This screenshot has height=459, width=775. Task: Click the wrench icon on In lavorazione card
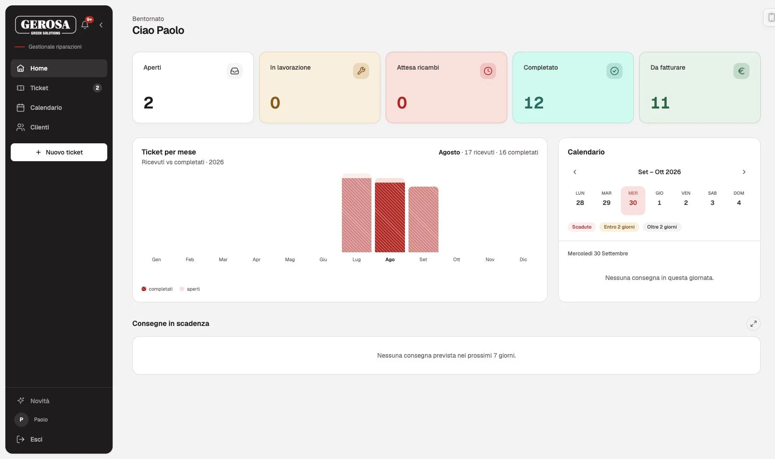[361, 71]
